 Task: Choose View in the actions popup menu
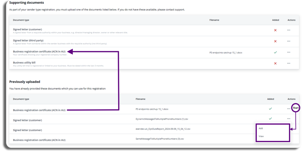(261, 136)
